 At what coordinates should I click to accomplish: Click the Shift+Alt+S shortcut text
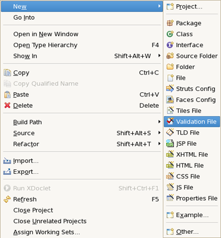pos(133,133)
